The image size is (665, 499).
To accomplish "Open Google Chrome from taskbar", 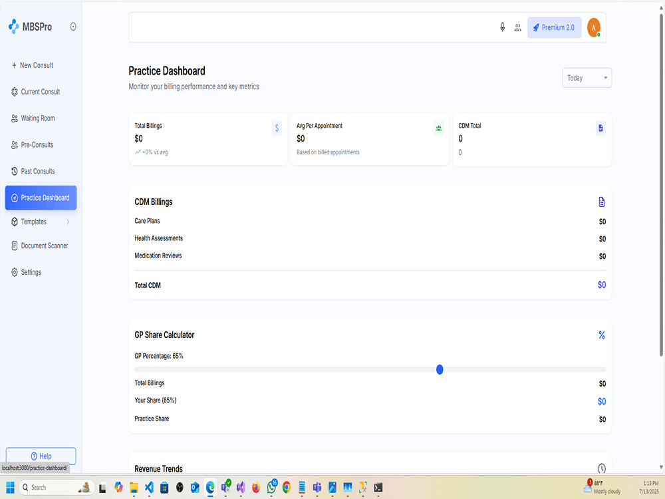I will point(287,488).
